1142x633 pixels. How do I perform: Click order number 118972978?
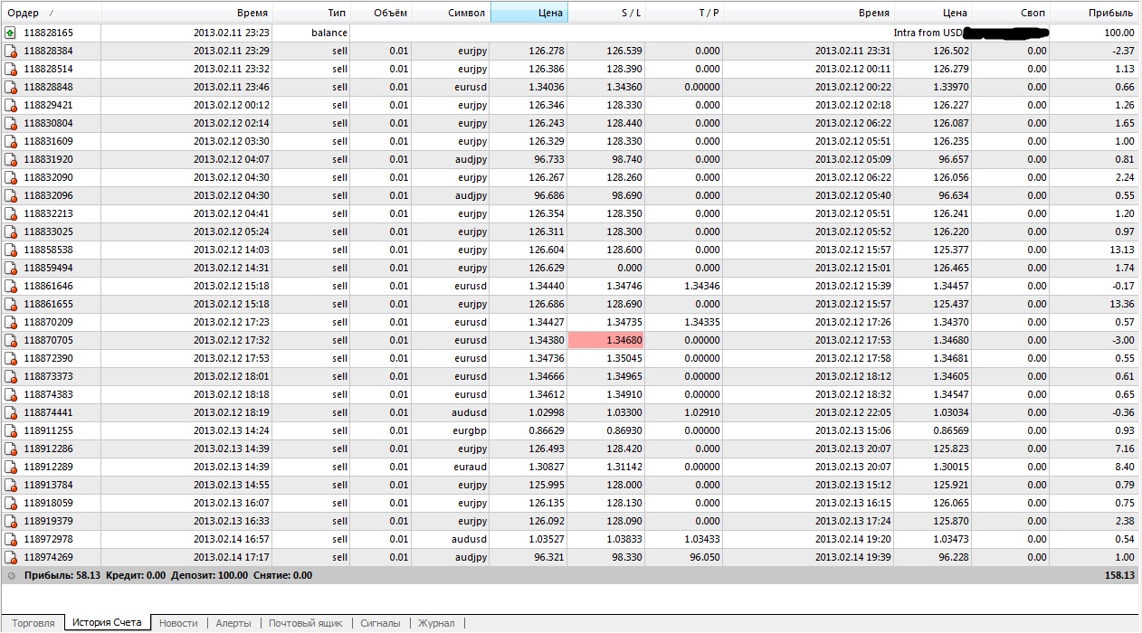(x=48, y=539)
